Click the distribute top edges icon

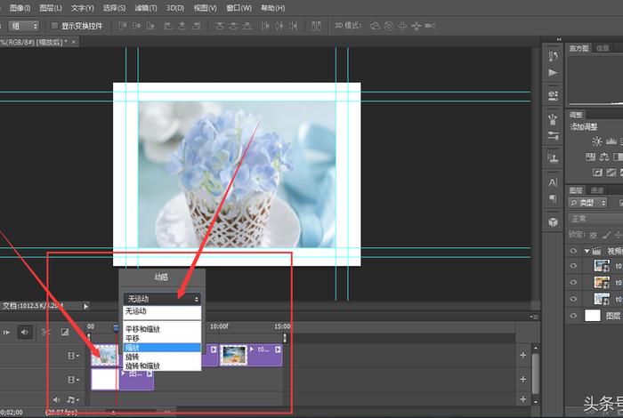[x=219, y=26]
